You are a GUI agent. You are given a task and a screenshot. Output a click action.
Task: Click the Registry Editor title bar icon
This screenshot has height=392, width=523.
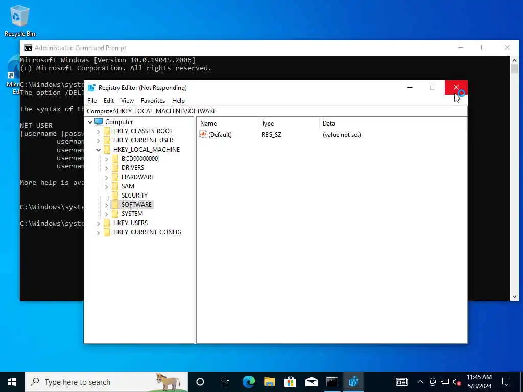(91, 88)
